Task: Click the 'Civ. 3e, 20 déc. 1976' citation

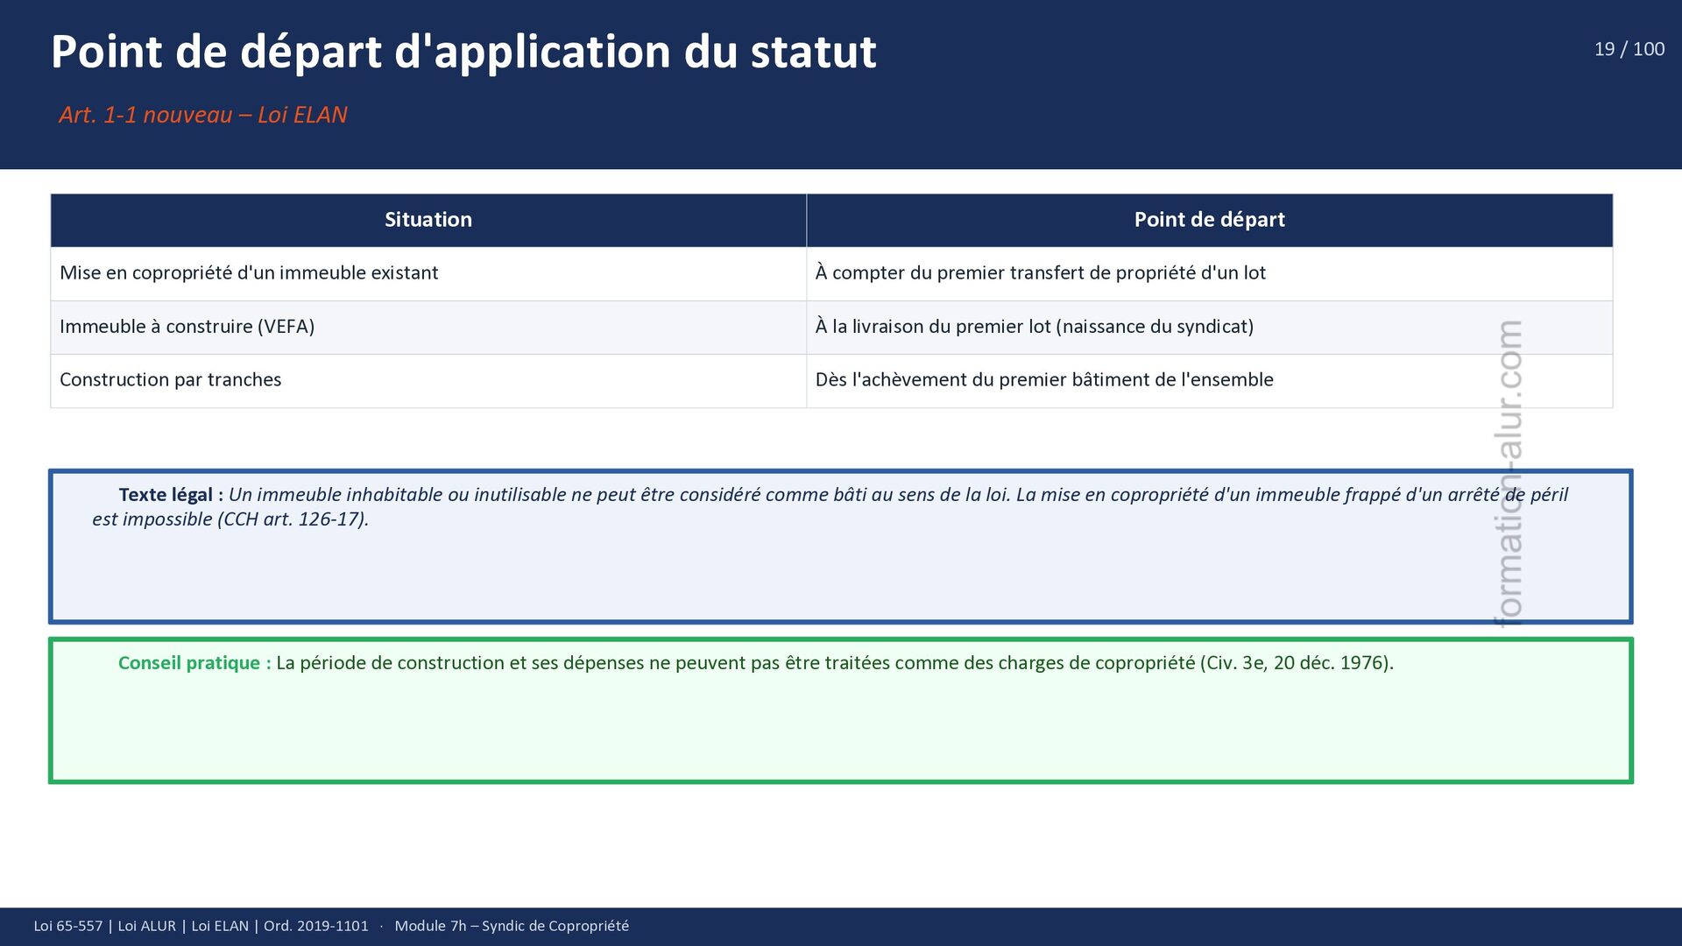Action: [x=1297, y=663]
